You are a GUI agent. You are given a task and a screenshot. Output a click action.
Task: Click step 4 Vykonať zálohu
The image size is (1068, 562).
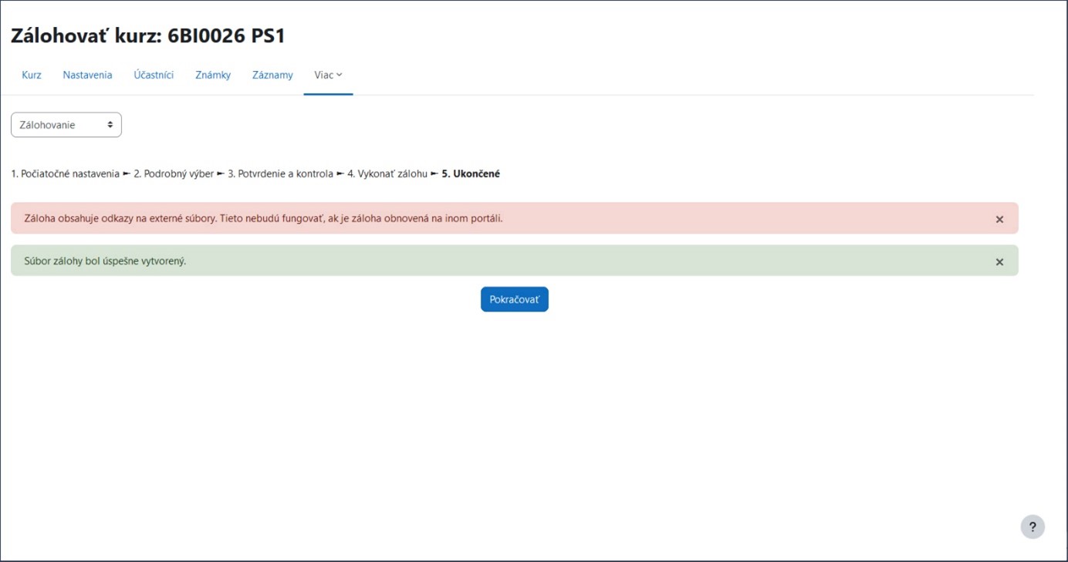pyautogui.click(x=387, y=174)
